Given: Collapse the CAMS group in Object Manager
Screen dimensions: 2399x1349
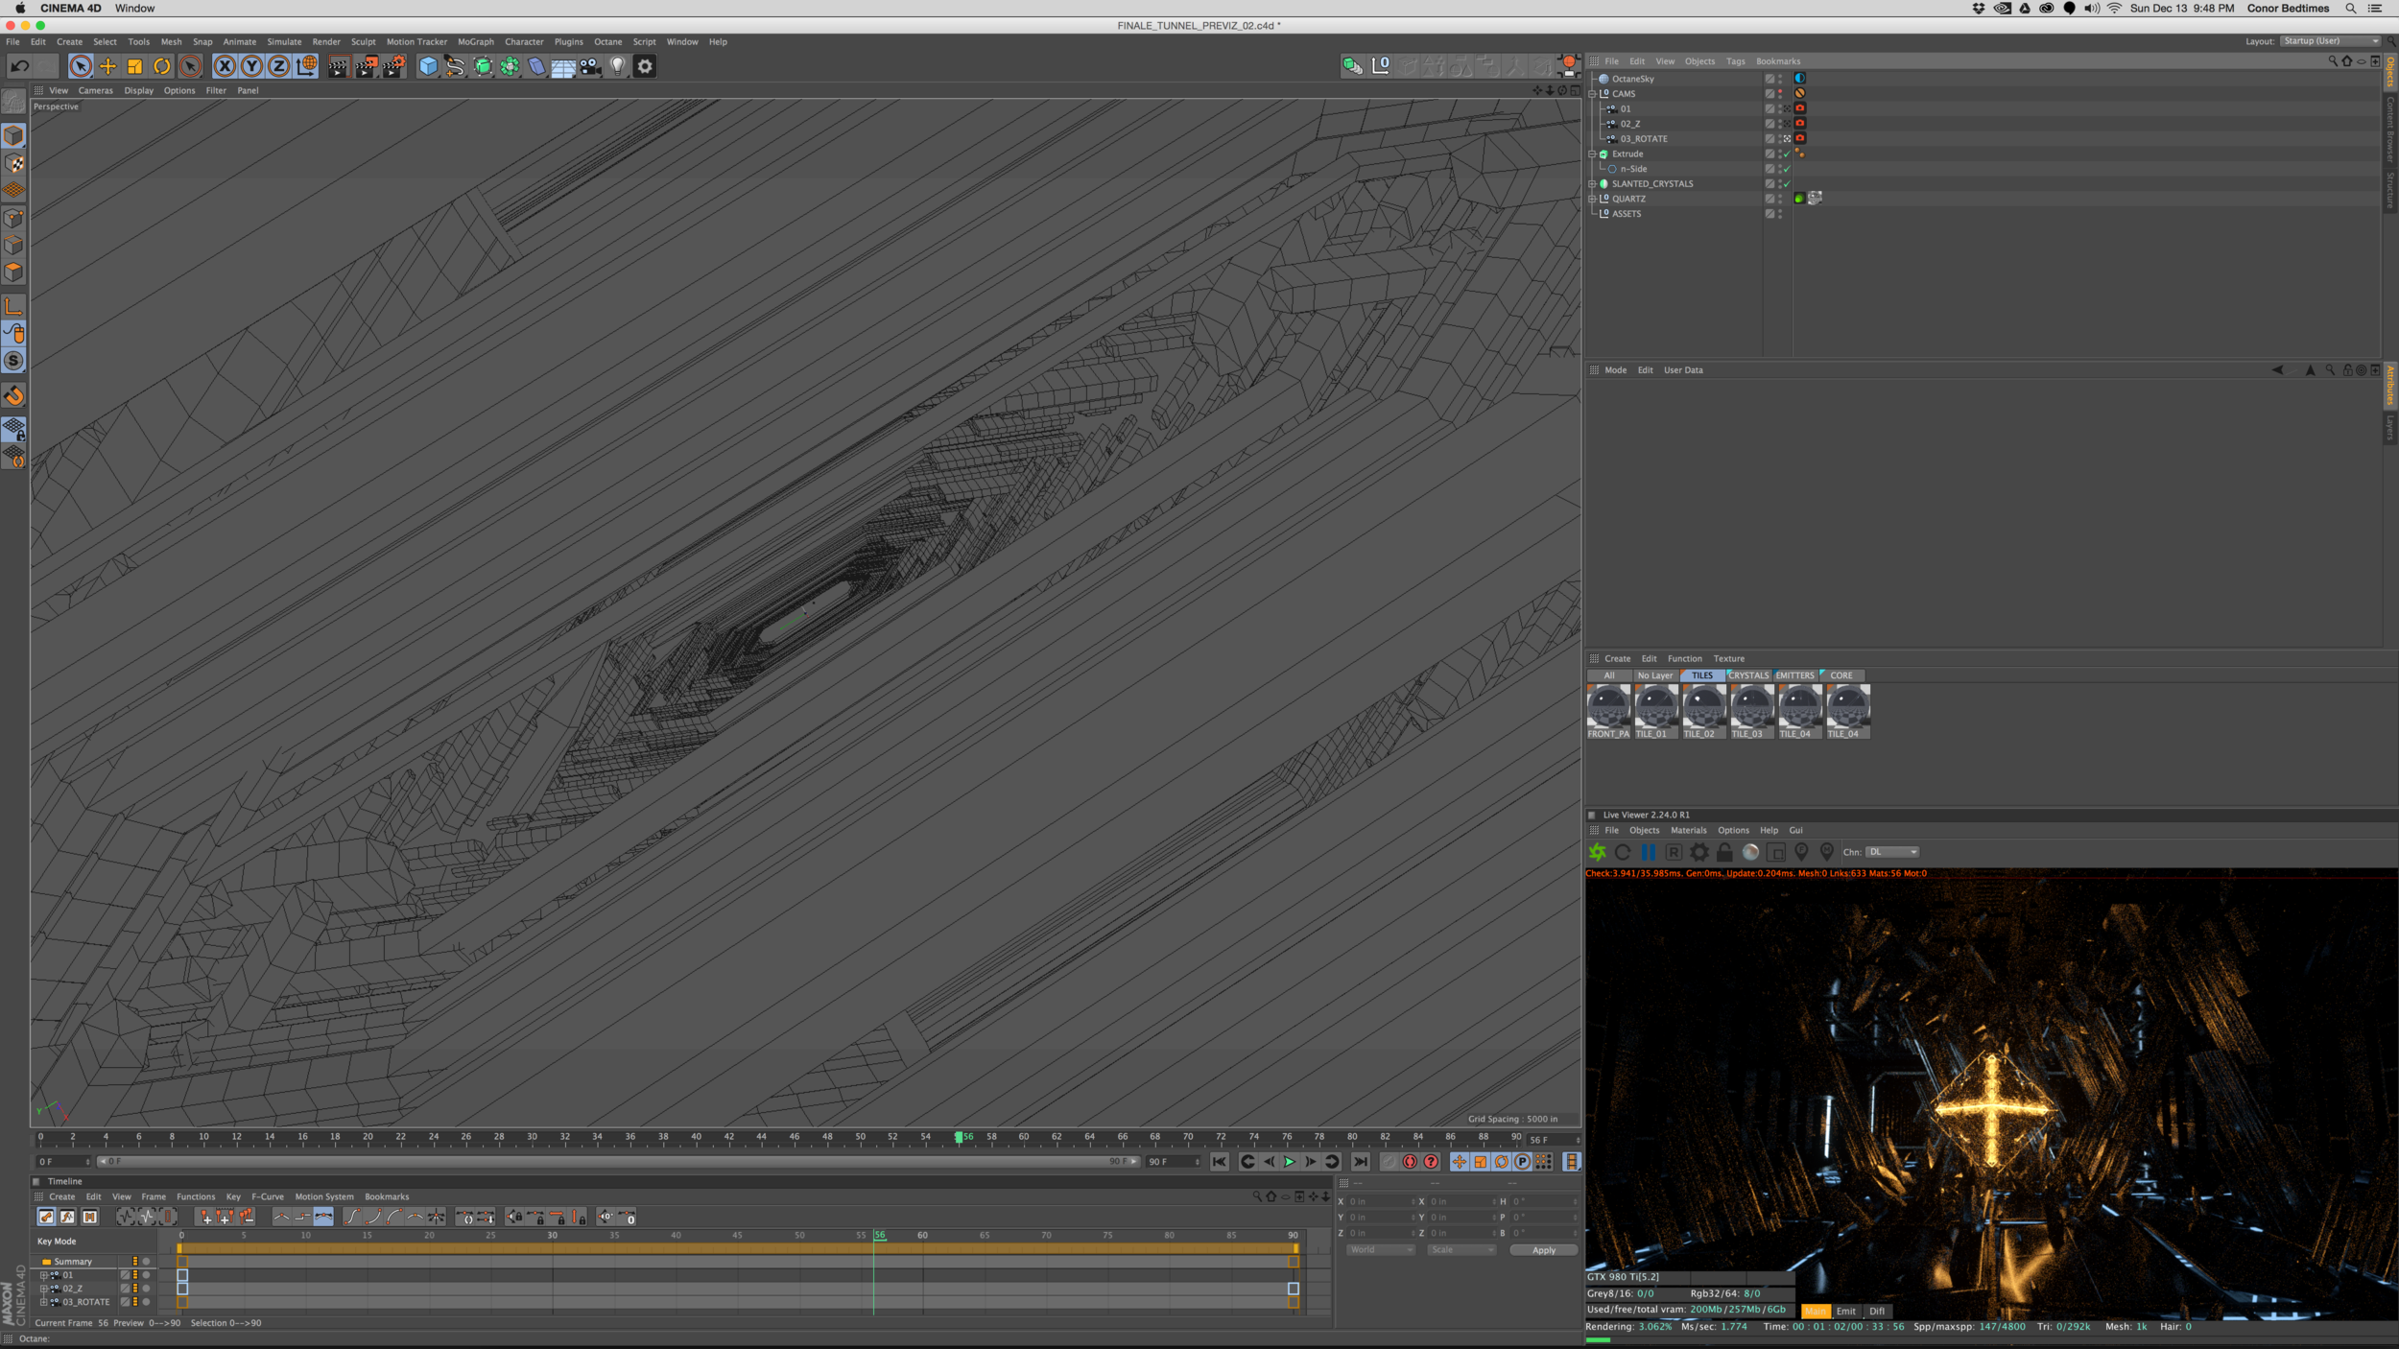Looking at the screenshot, I should pyautogui.click(x=1592, y=94).
